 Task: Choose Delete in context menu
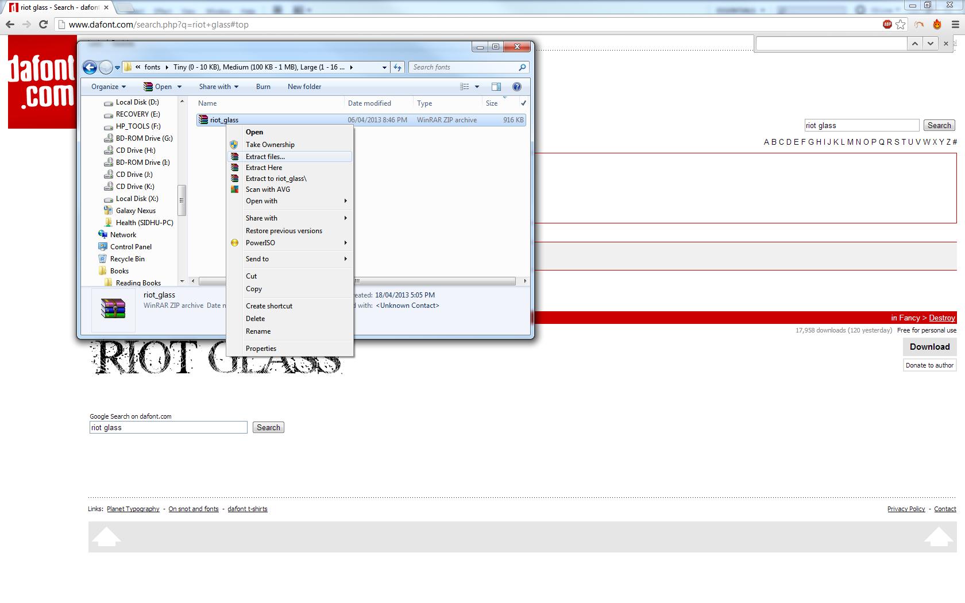coord(290,319)
